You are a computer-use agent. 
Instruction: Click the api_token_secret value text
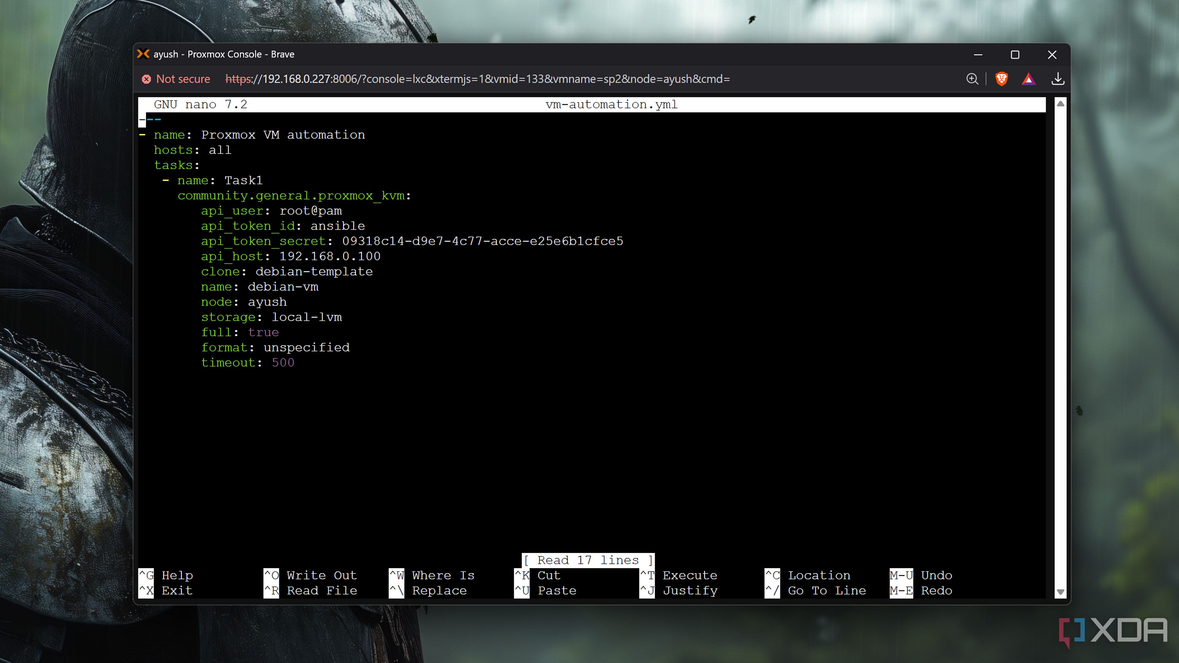tap(482, 241)
